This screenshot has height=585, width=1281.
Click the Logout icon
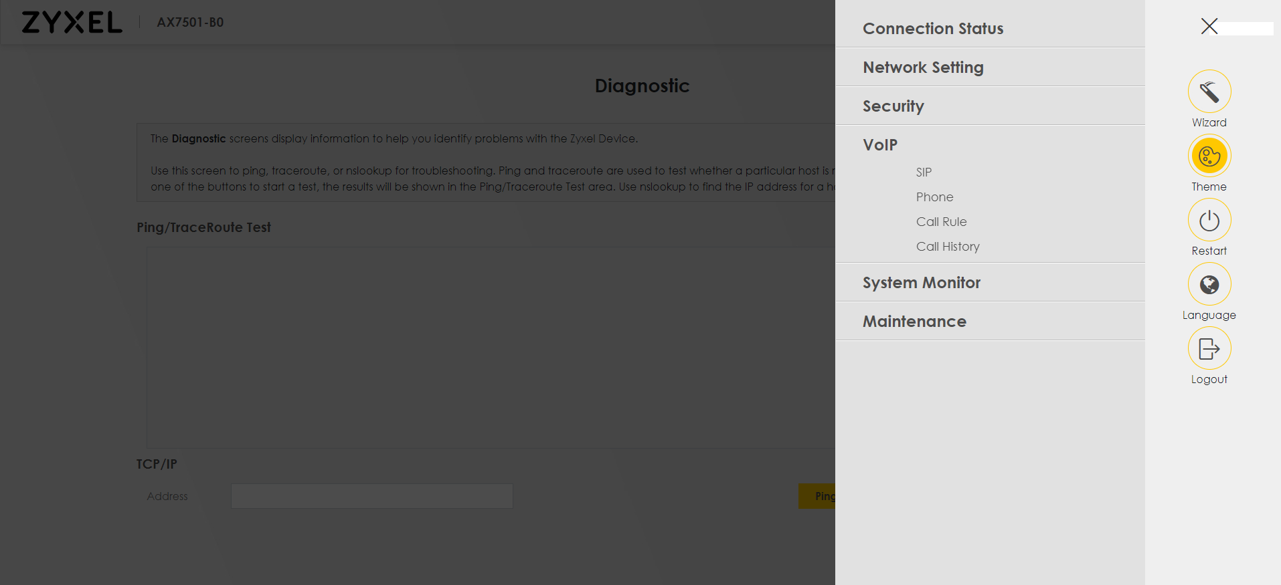1209,348
